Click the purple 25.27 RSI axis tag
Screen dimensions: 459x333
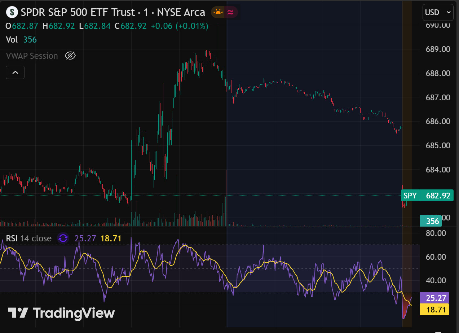tap(434, 298)
